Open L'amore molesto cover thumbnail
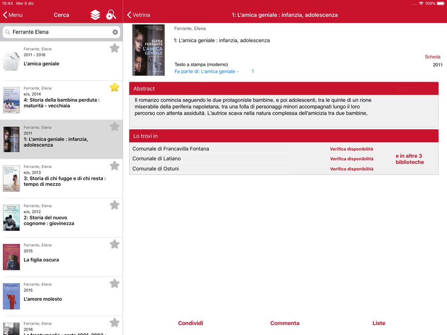The width and height of the screenshot is (447, 335). pyautogui.click(x=12, y=296)
